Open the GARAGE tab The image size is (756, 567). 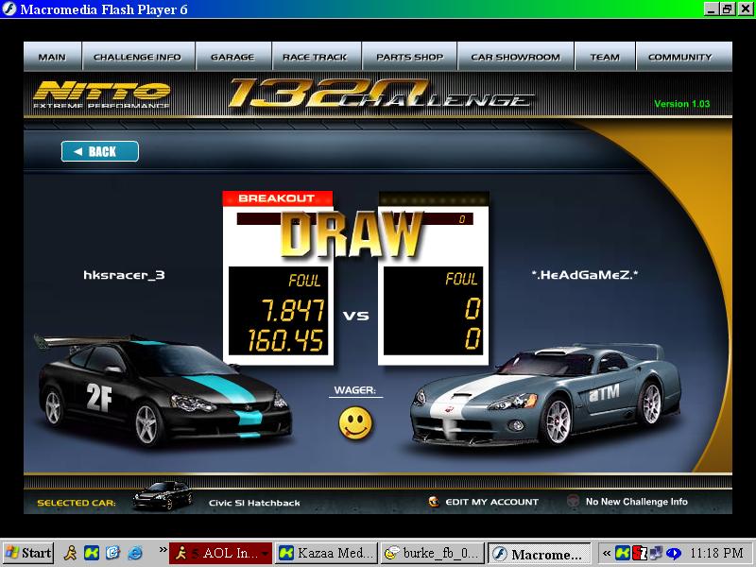click(x=233, y=57)
